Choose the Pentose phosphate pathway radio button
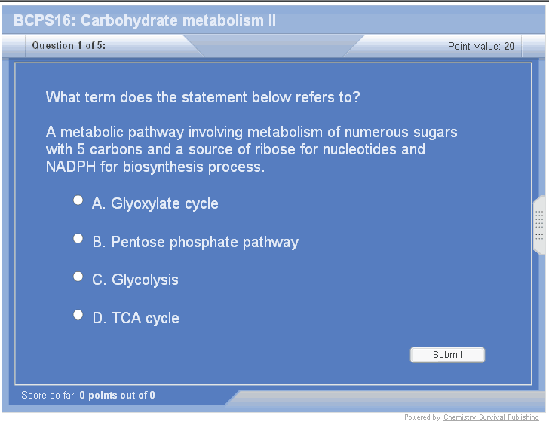 (x=78, y=239)
